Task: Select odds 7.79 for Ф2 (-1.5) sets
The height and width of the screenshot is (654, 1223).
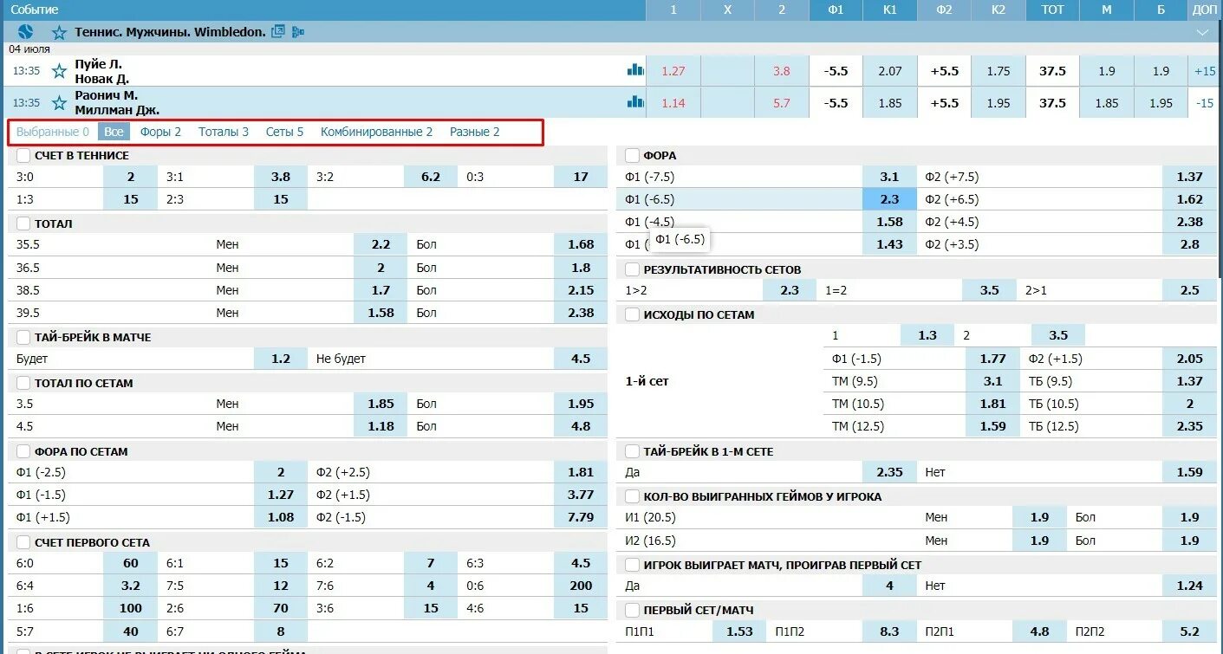Action: (581, 517)
